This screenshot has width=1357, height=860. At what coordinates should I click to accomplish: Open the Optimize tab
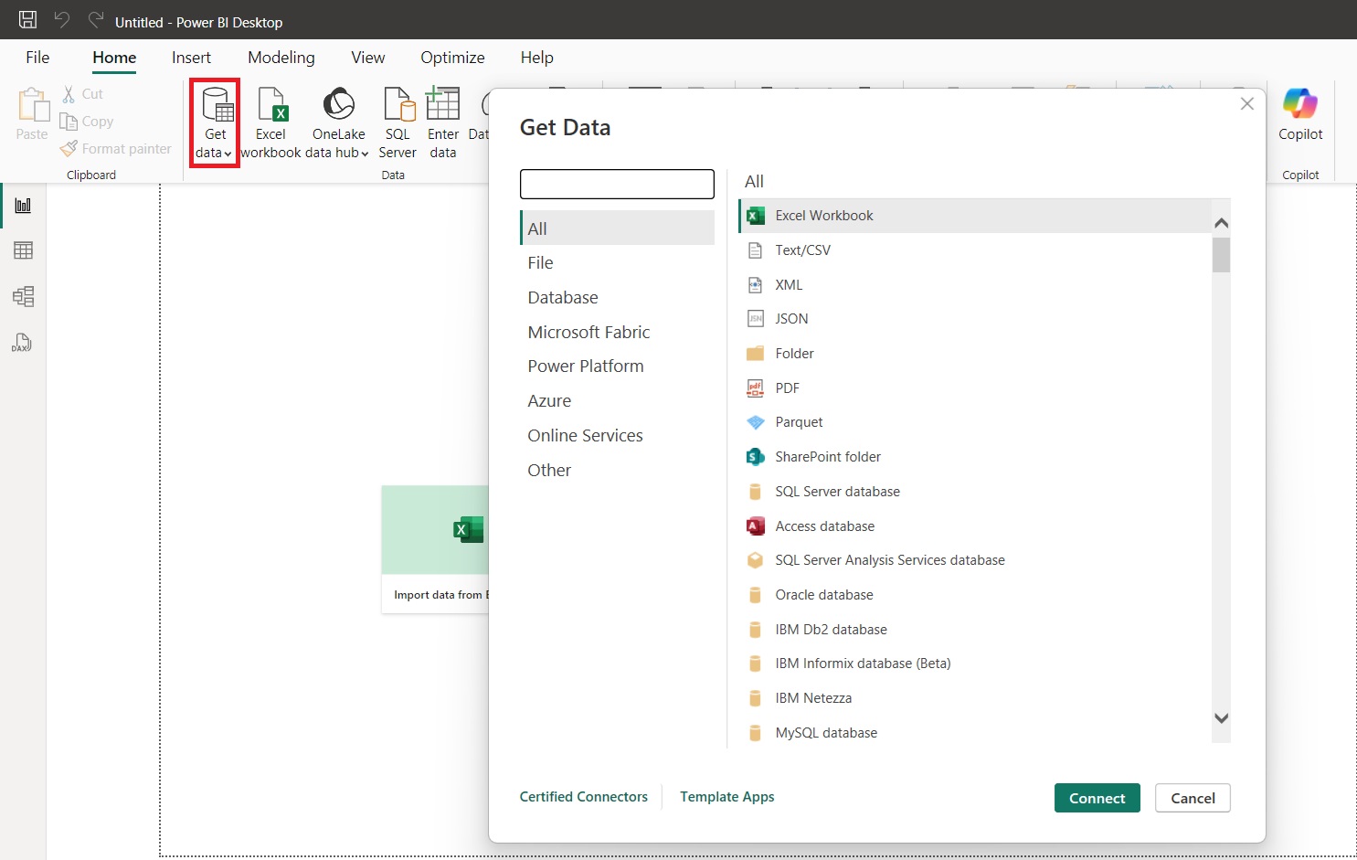tap(452, 57)
